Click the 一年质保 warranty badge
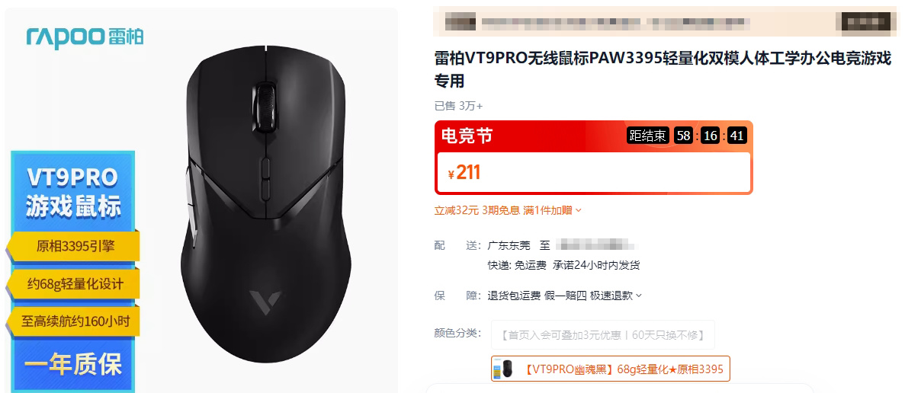 (72, 366)
